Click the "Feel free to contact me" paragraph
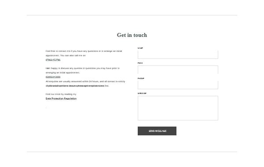 84,53
